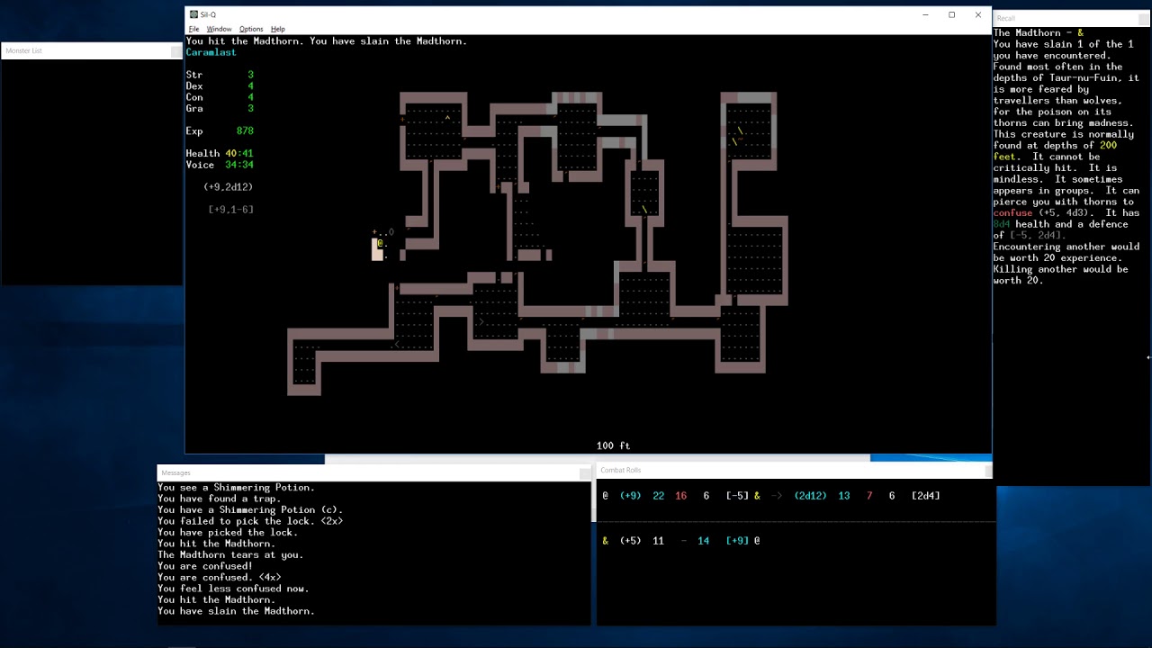Click 'The Madthorn tears at you.' message
This screenshot has height=648, width=1152.
(x=231, y=554)
